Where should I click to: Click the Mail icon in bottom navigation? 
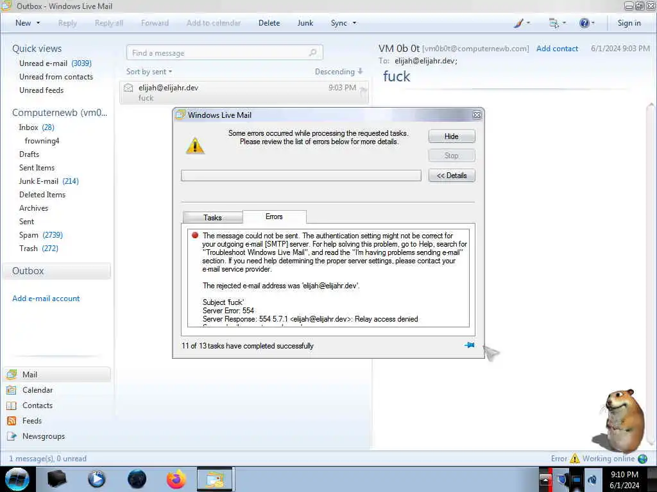coord(12,374)
